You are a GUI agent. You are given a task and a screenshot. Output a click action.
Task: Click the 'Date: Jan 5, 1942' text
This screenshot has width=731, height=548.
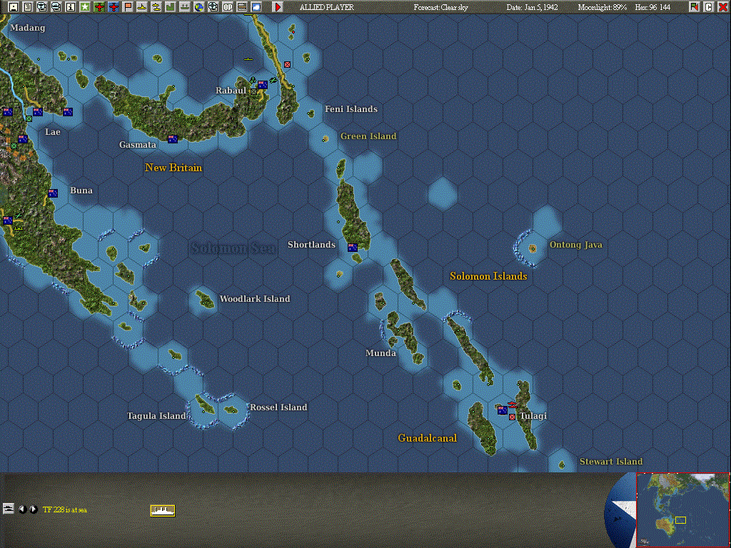(533, 7)
